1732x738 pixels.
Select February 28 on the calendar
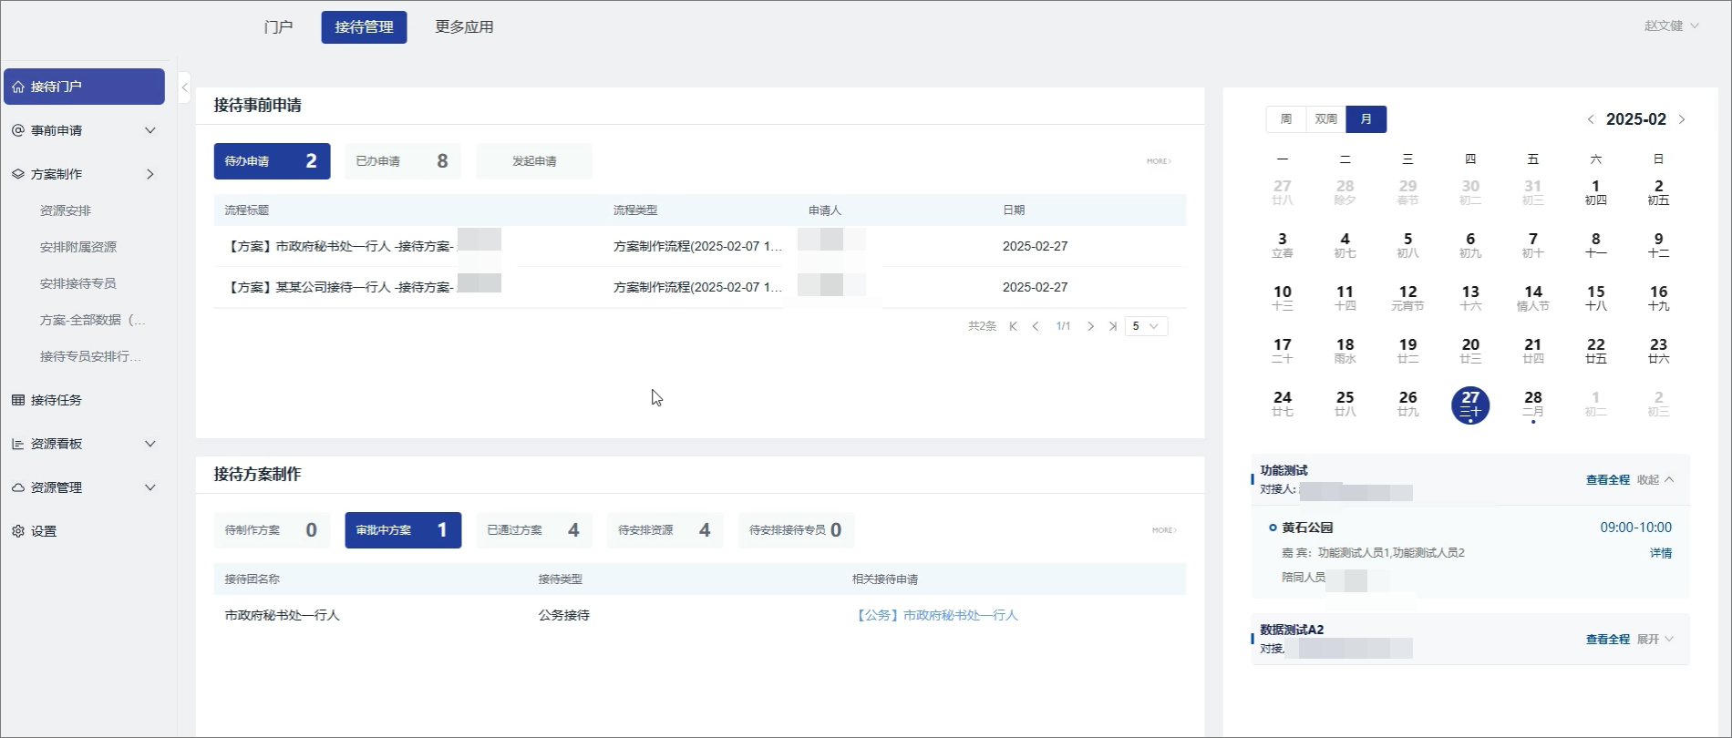(1533, 404)
